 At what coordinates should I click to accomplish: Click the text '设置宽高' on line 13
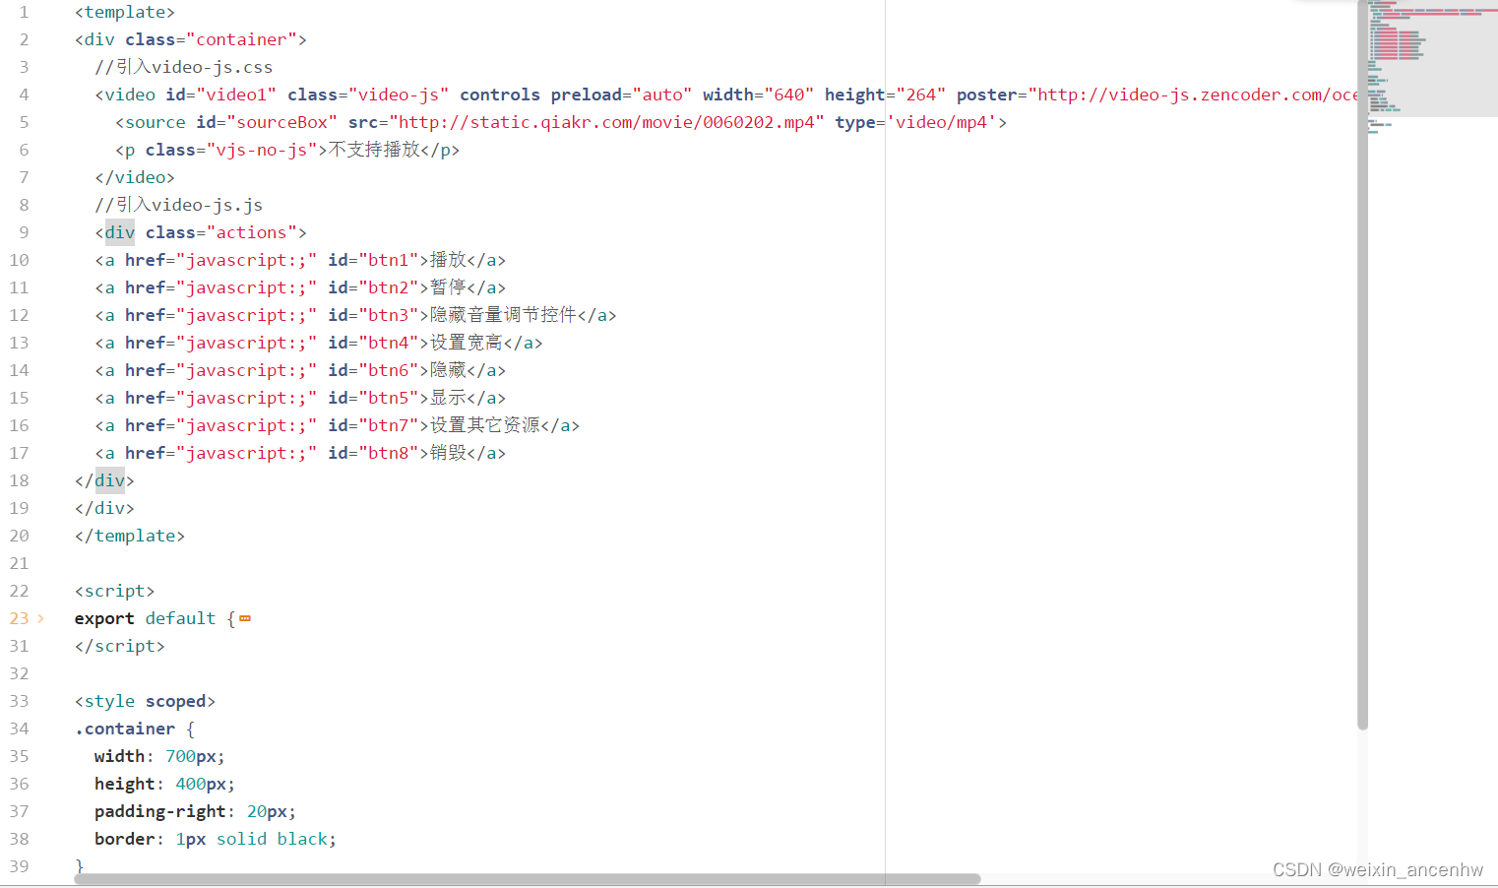click(x=467, y=343)
